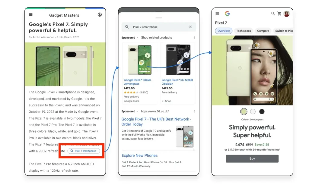Screen dimensions: 309x185
Task: Clear the Pixel 7 smartphone search query
Action: 190,27
